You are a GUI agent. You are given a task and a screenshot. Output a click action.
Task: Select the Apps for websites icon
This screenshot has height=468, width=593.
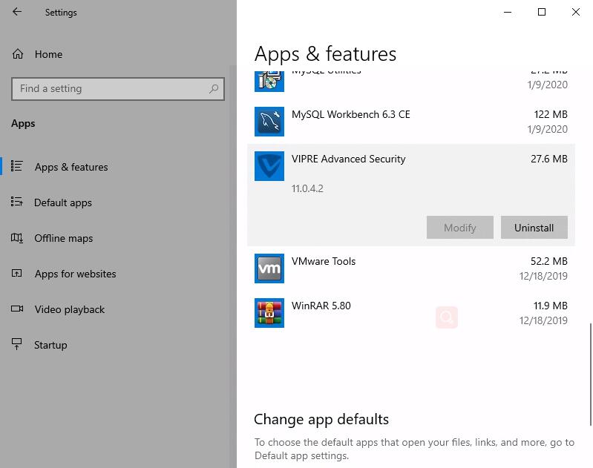pyautogui.click(x=17, y=273)
